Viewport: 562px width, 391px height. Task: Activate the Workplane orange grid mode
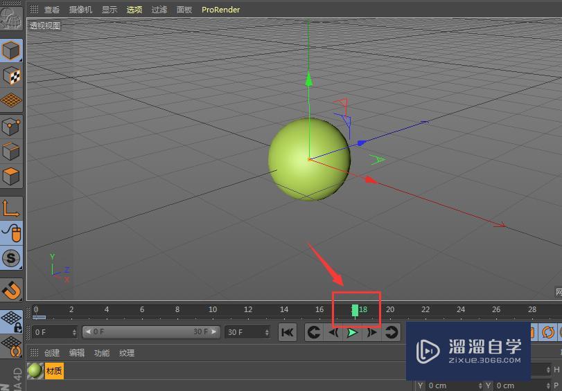coord(11,100)
